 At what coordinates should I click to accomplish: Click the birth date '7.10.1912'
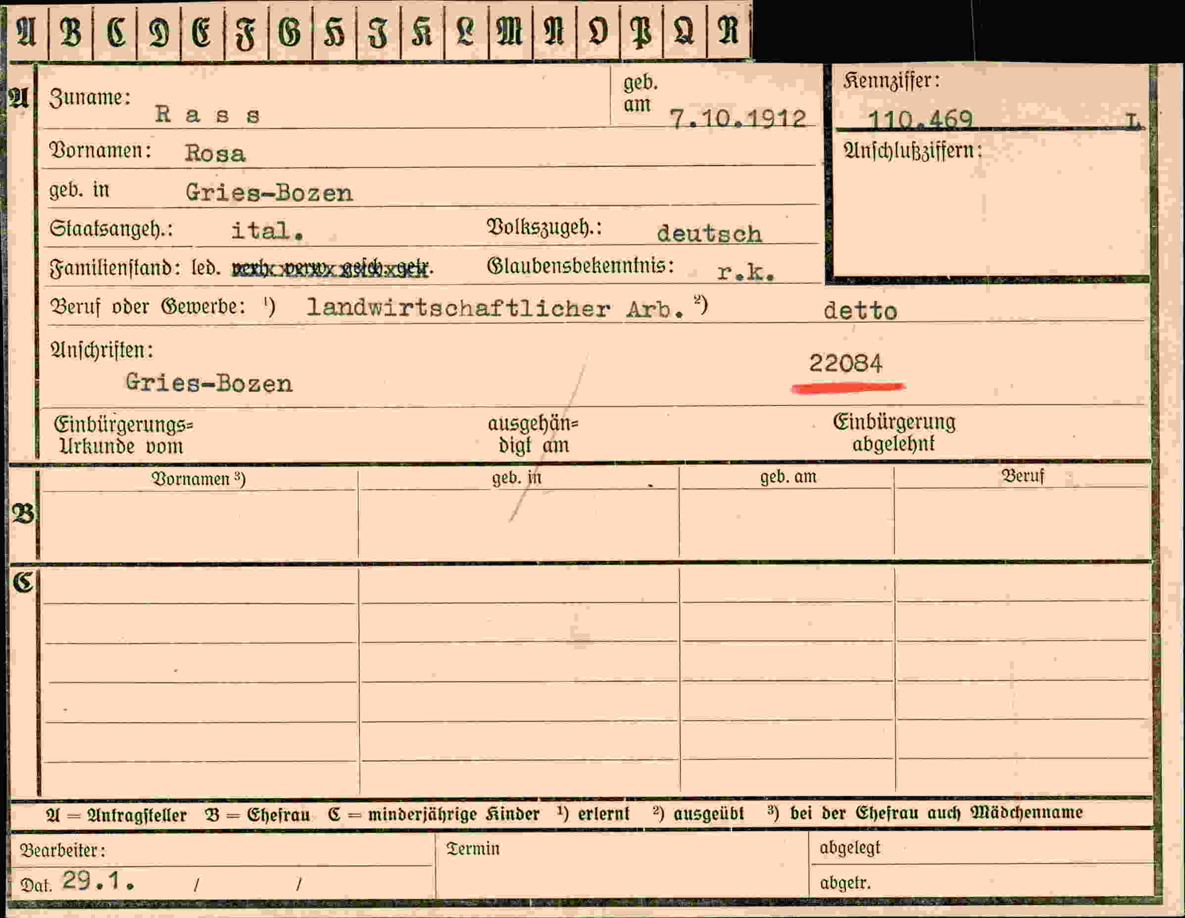tap(738, 119)
